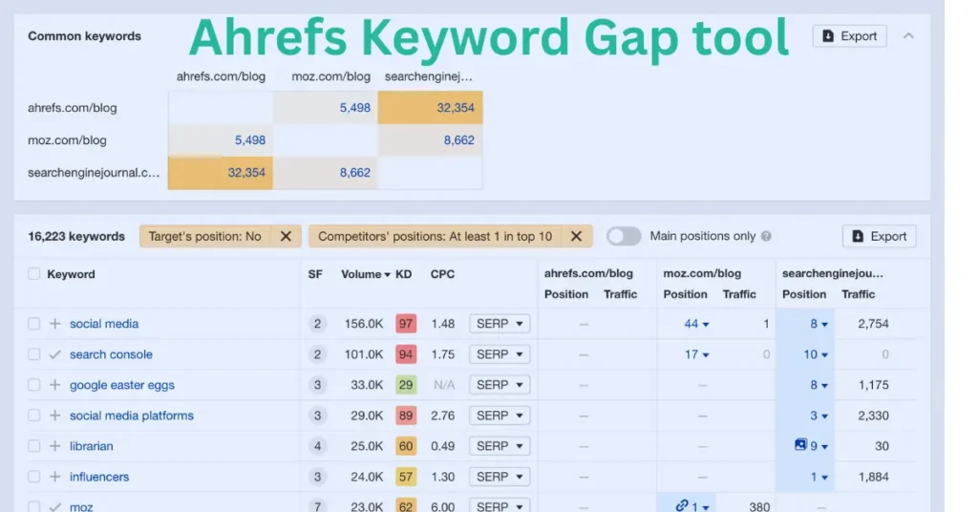
Task: Click the Keyword column header
Action: 71,274
